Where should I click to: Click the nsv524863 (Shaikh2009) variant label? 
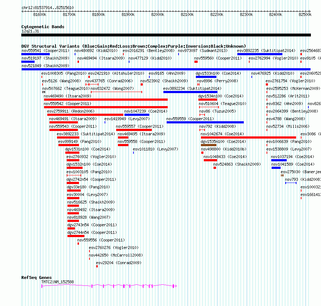(237, 164)
